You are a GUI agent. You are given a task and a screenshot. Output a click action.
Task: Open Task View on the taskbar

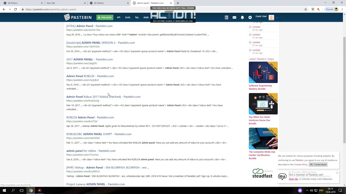pyautogui.click(x=22, y=190)
